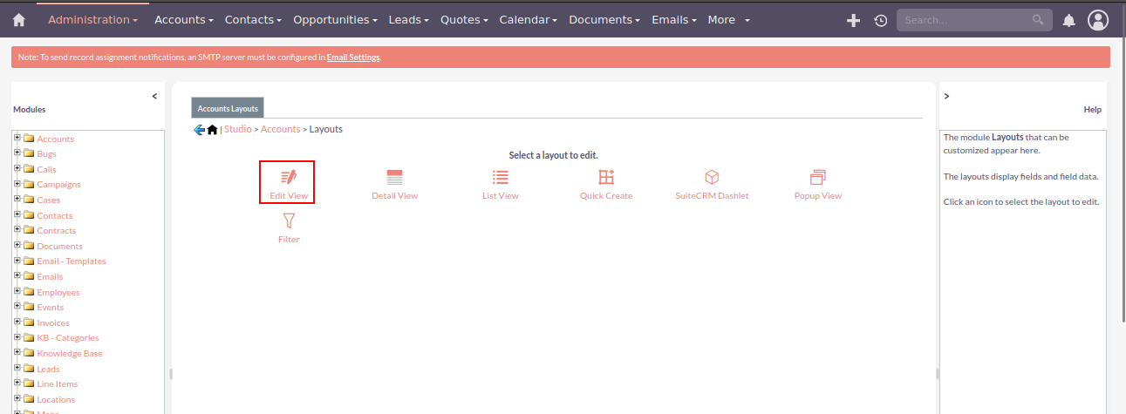Click the Accounts breadcrumb link

coord(280,129)
